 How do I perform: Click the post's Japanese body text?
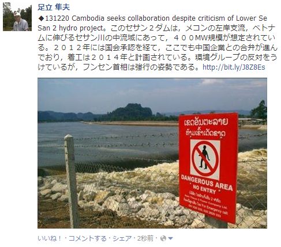(158, 48)
